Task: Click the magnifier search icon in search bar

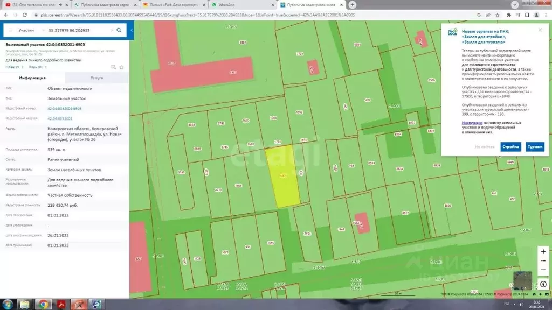Action: [x=119, y=30]
